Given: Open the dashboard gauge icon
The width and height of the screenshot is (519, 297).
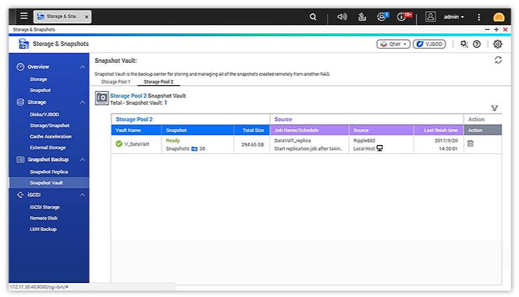Looking at the screenshot, I should pyautogui.click(x=499, y=17).
